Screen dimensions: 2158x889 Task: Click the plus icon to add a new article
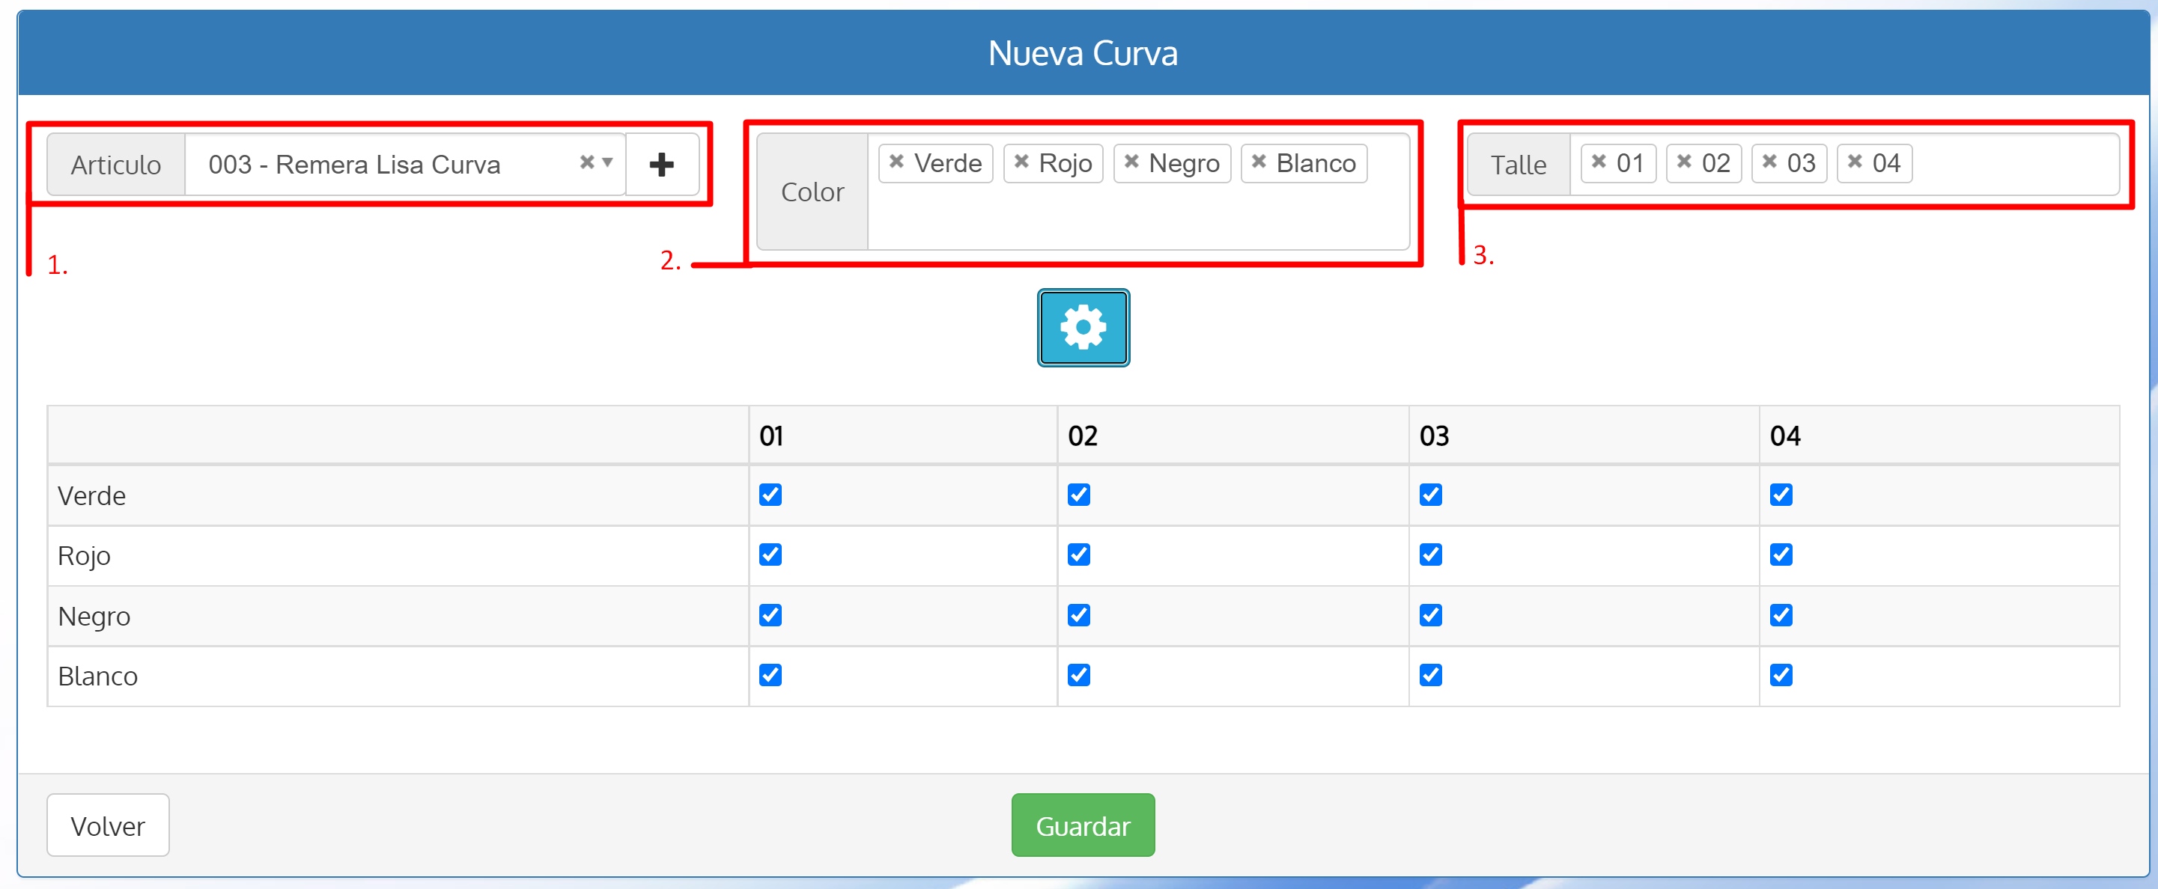tap(663, 164)
